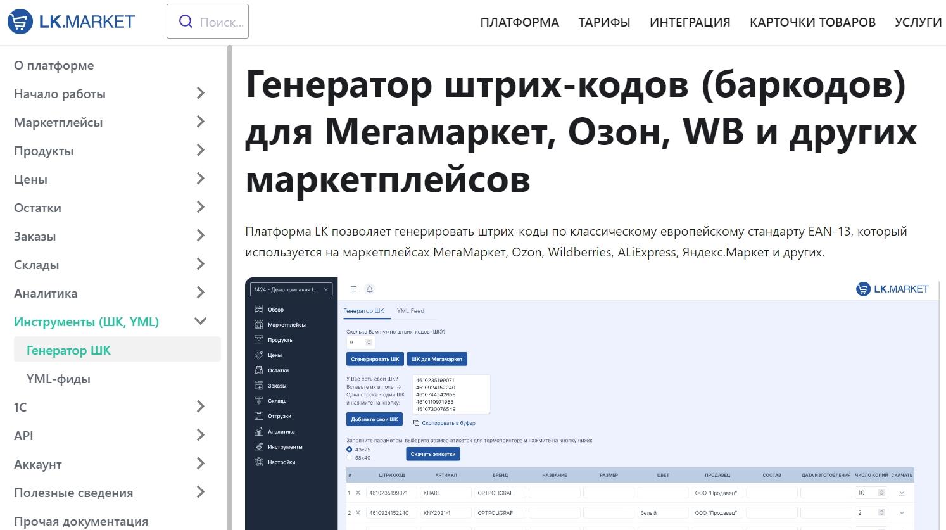946x530 pixels.
Task: Expand the Склады chevron in the docs sidebar
Action: point(200,264)
